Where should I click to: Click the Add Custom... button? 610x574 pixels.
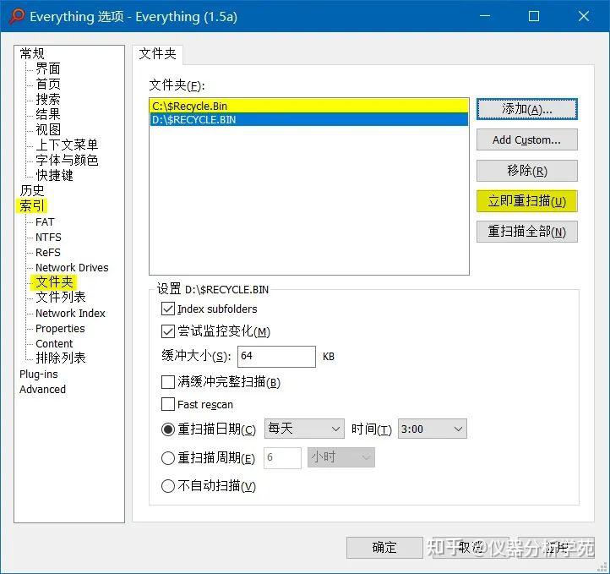pos(526,139)
